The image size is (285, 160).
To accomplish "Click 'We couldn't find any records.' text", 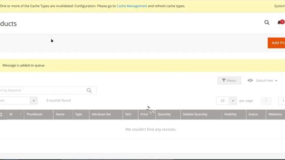I will (151, 129).
